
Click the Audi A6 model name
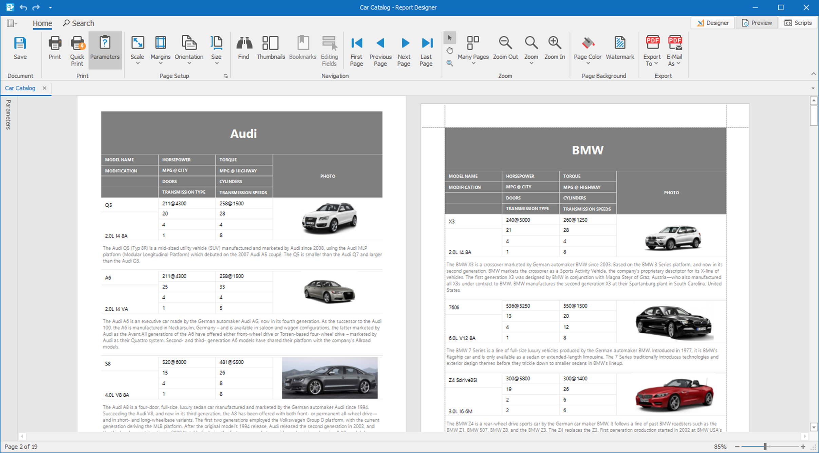click(108, 278)
